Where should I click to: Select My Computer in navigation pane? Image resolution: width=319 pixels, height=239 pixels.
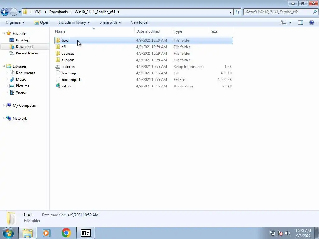pyautogui.click(x=24, y=105)
